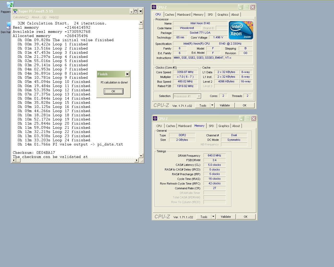The width and height of the screenshot is (334, 267).
Task: Click Bus Speed 480.02 MHz value
Action: tap(185, 81)
